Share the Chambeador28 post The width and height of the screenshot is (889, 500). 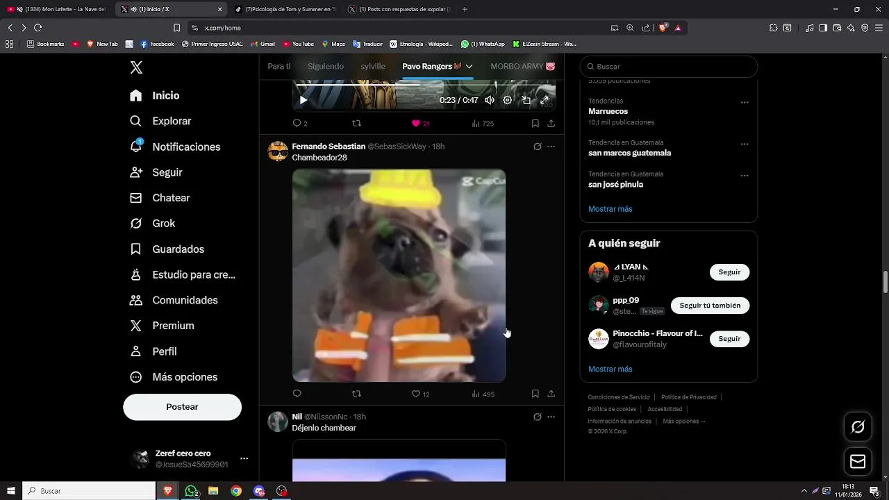click(551, 394)
